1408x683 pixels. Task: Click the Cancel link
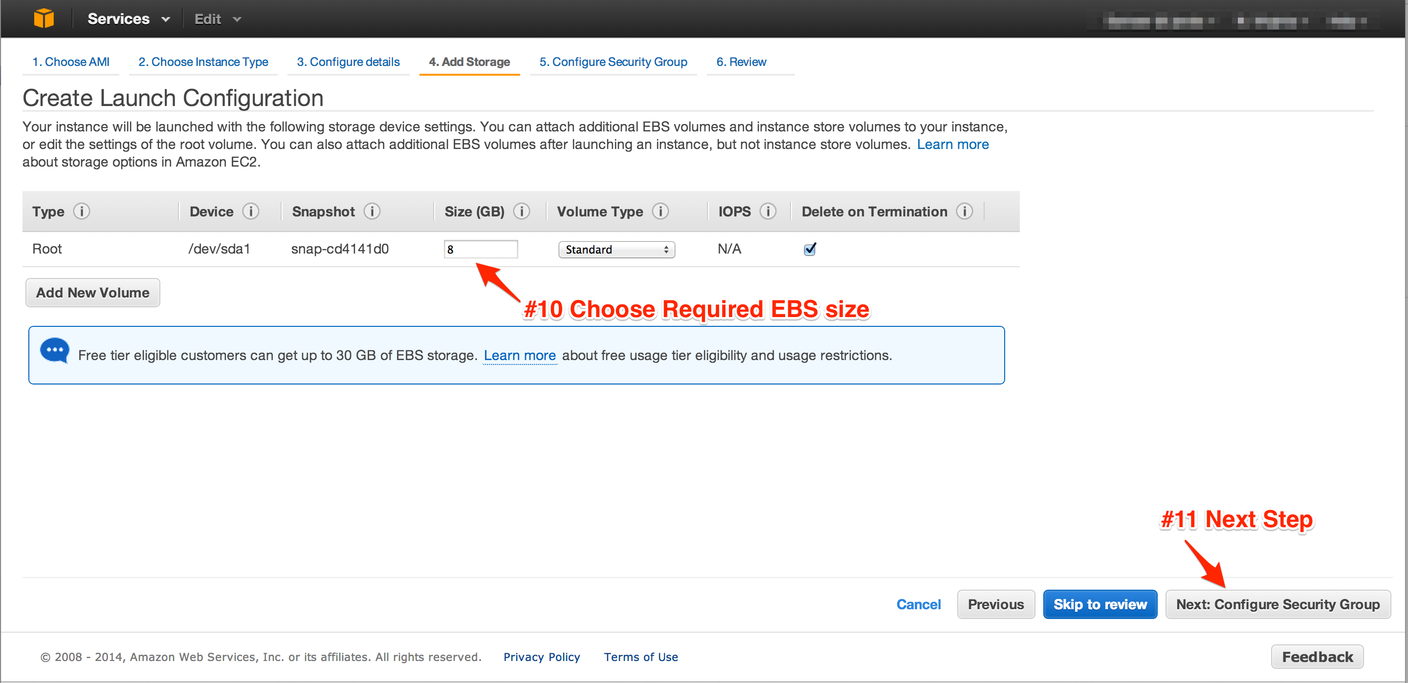point(919,604)
